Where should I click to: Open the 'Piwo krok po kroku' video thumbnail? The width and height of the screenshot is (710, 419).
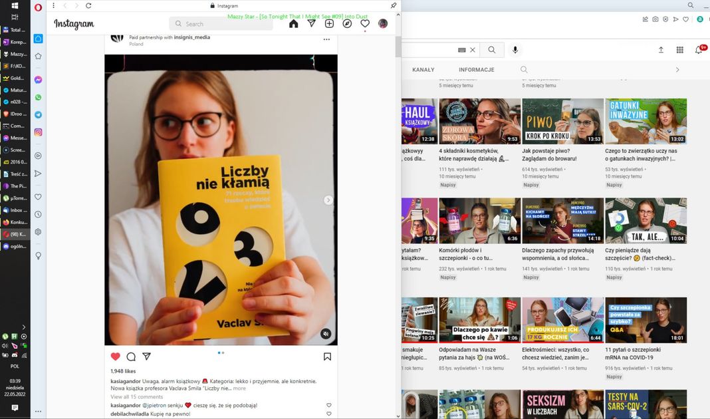tap(562, 121)
